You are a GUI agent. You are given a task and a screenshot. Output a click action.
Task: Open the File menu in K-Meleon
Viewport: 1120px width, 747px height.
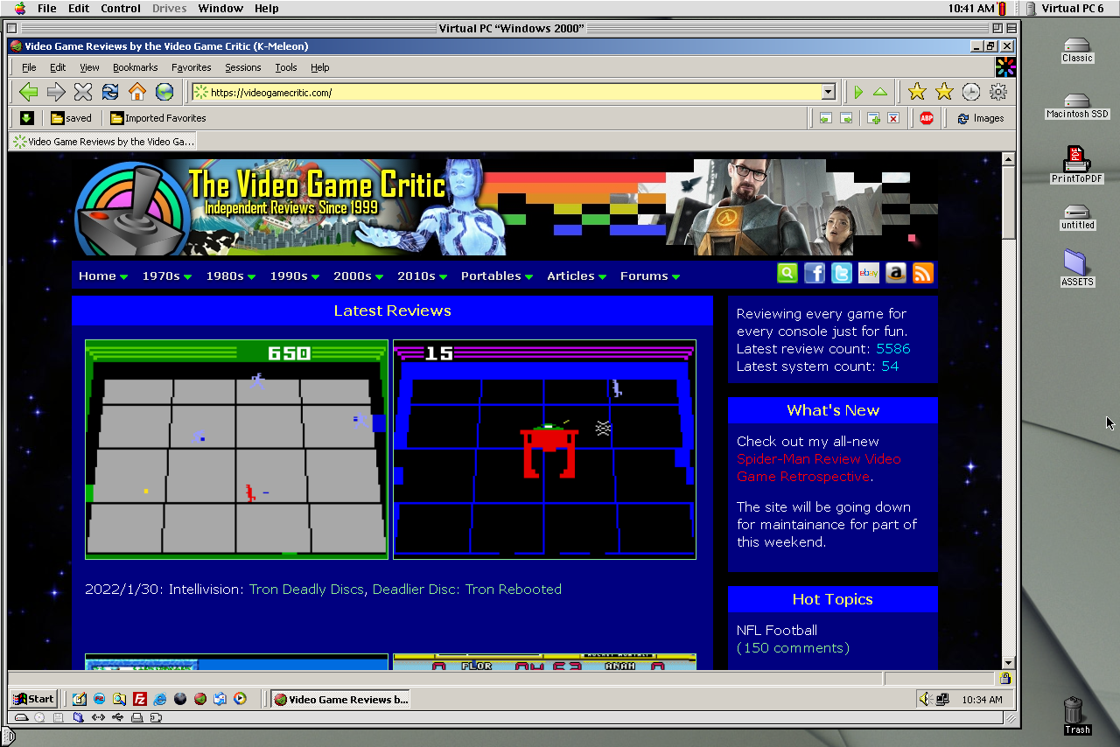tap(29, 67)
